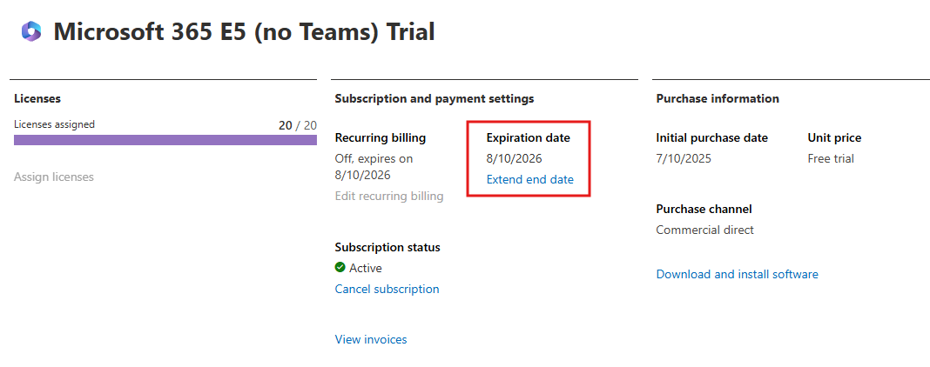Click the Microsoft 365 E5 Trial page title
Image resolution: width=930 pixels, height=367 pixels.
pyautogui.click(x=244, y=32)
